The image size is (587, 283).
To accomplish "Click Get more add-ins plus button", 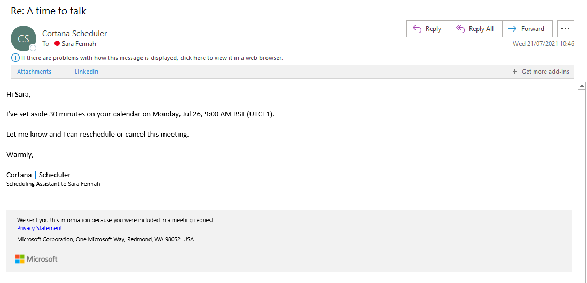I will click(x=515, y=72).
